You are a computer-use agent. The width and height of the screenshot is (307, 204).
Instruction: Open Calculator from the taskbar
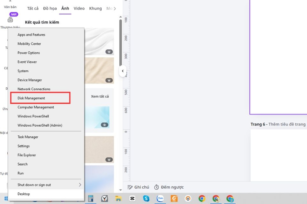pos(91,199)
